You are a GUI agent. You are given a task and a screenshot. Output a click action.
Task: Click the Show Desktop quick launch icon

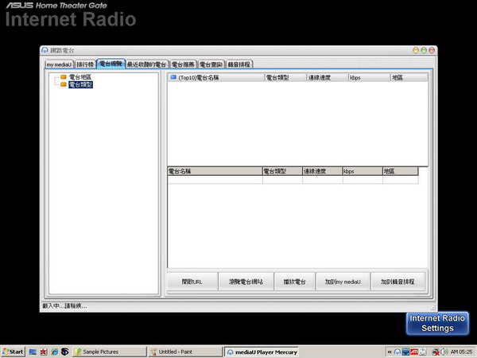33,352
